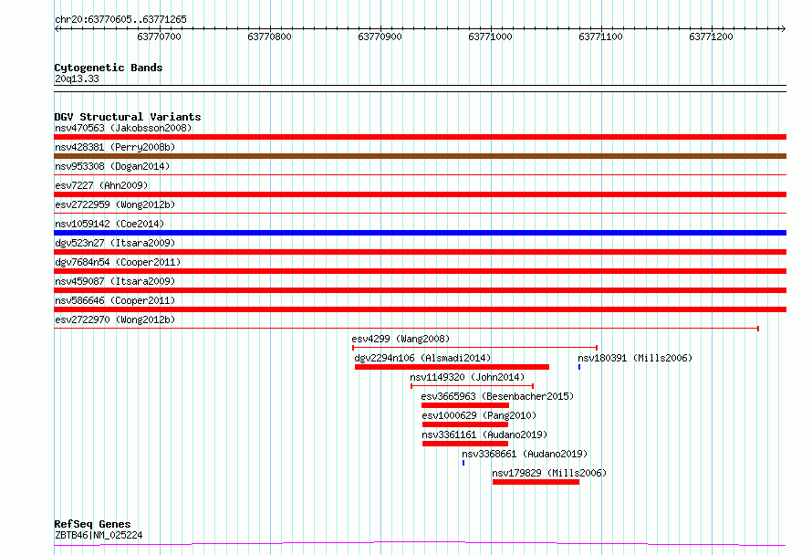The width and height of the screenshot is (812, 555).
Task: Select the blue nsv1059142 variant bar
Action: pyautogui.click(x=420, y=233)
